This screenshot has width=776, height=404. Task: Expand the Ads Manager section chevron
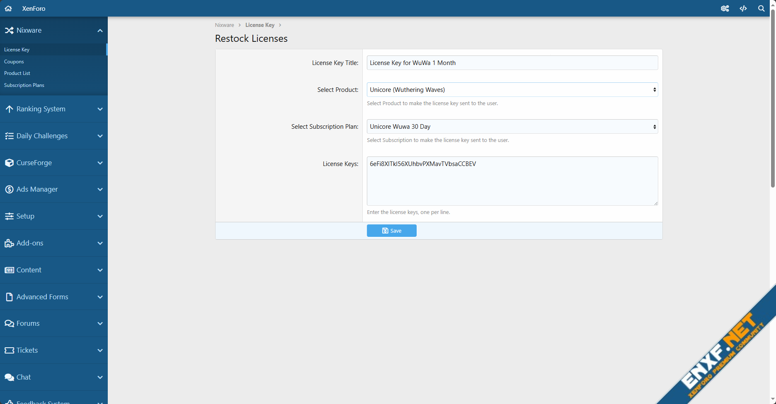click(100, 189)
